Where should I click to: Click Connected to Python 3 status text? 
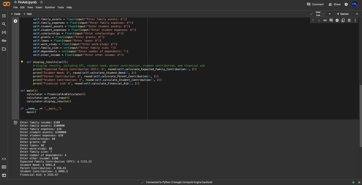click(179, 182)
